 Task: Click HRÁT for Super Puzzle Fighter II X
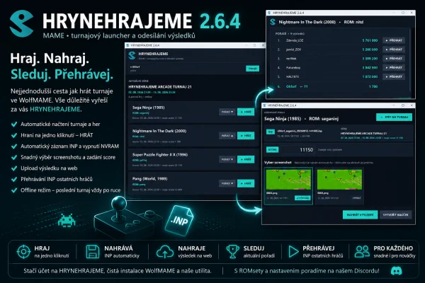pos(246,159)
